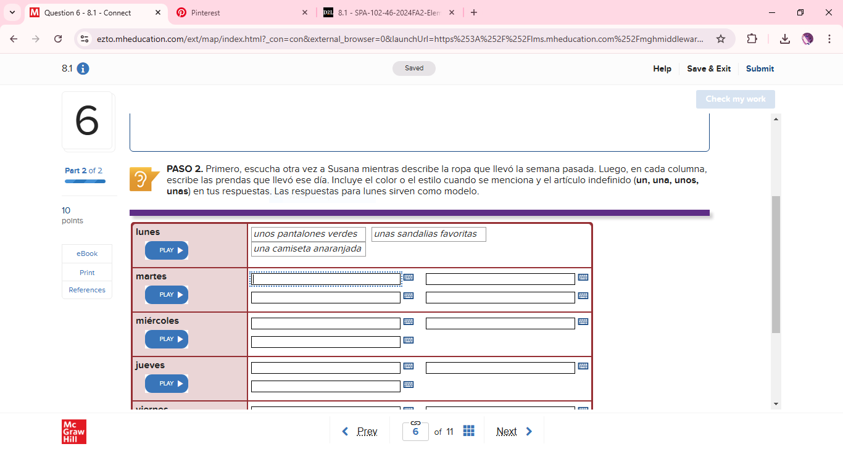The height and width of the screenshot is (449, 843).
Task: Open keyboard icon for miércoles right field
Action: click(583, 322)
